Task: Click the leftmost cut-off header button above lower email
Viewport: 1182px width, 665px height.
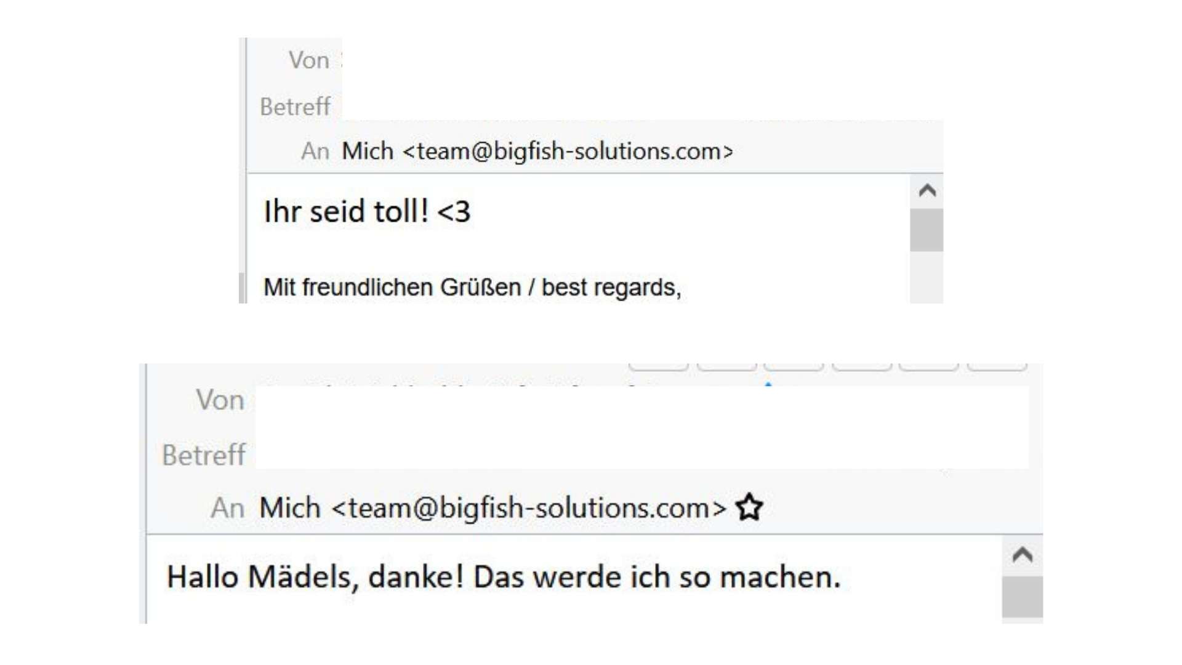Action: pos(659,367)
